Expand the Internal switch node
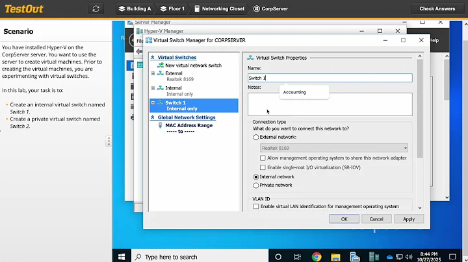The height and width of the screenshot is (262, 468). tap(153, 88)
